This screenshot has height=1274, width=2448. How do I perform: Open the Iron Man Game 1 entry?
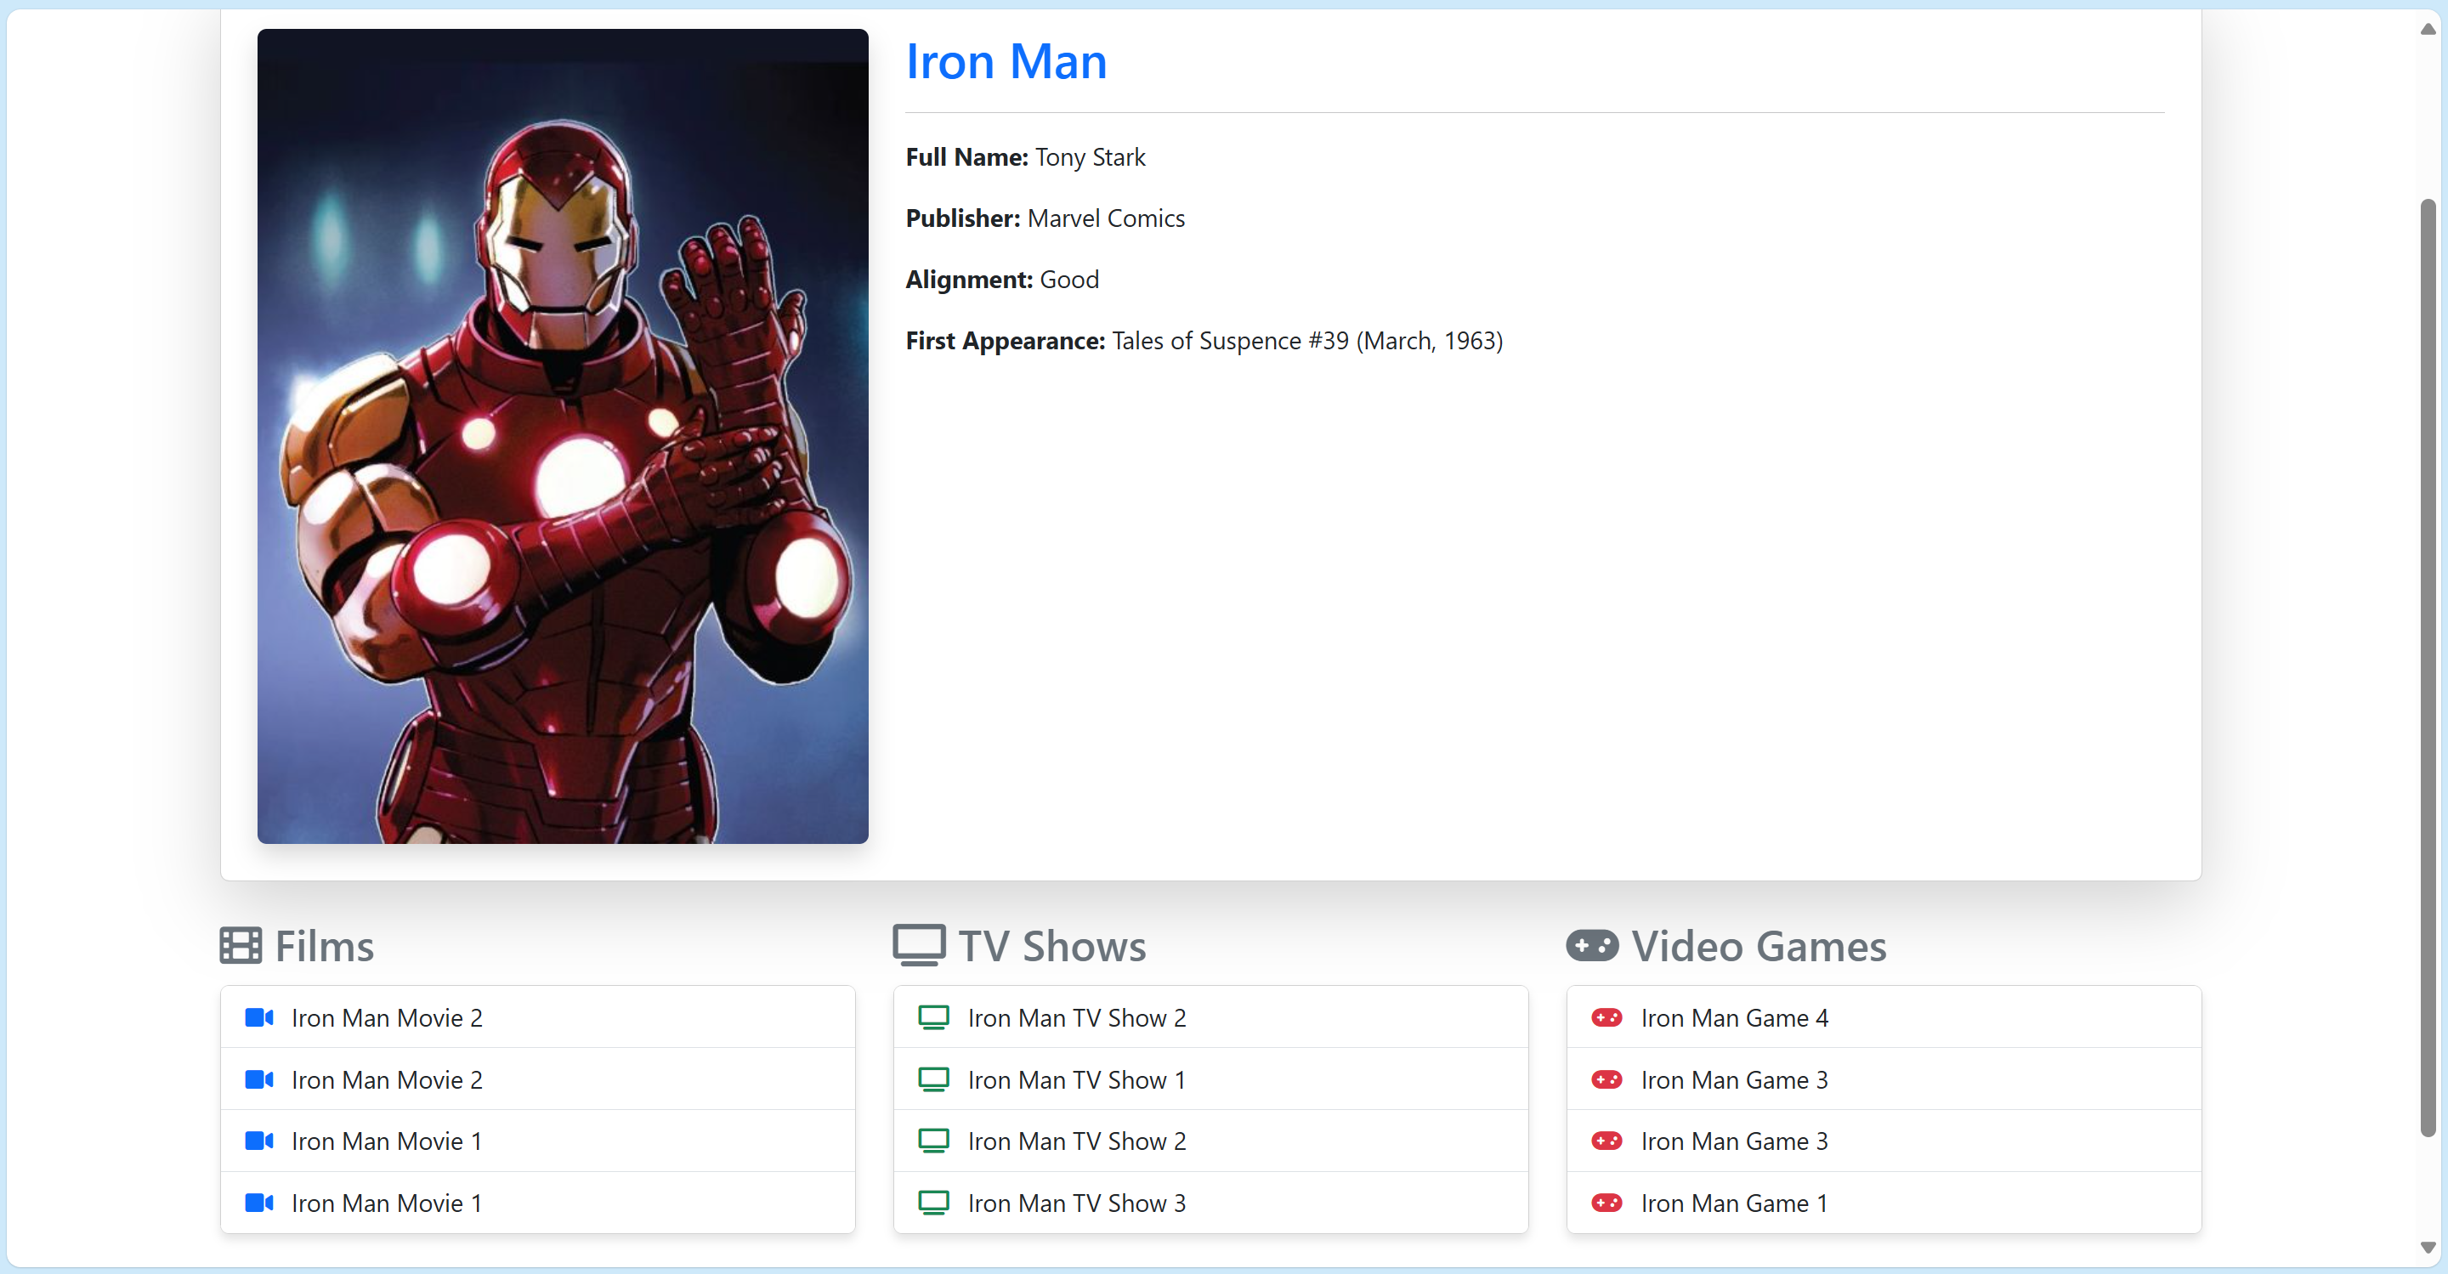1733,1203
